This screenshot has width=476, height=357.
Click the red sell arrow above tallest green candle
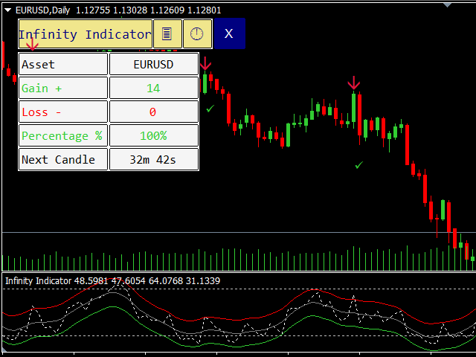[x=354, y=83]
